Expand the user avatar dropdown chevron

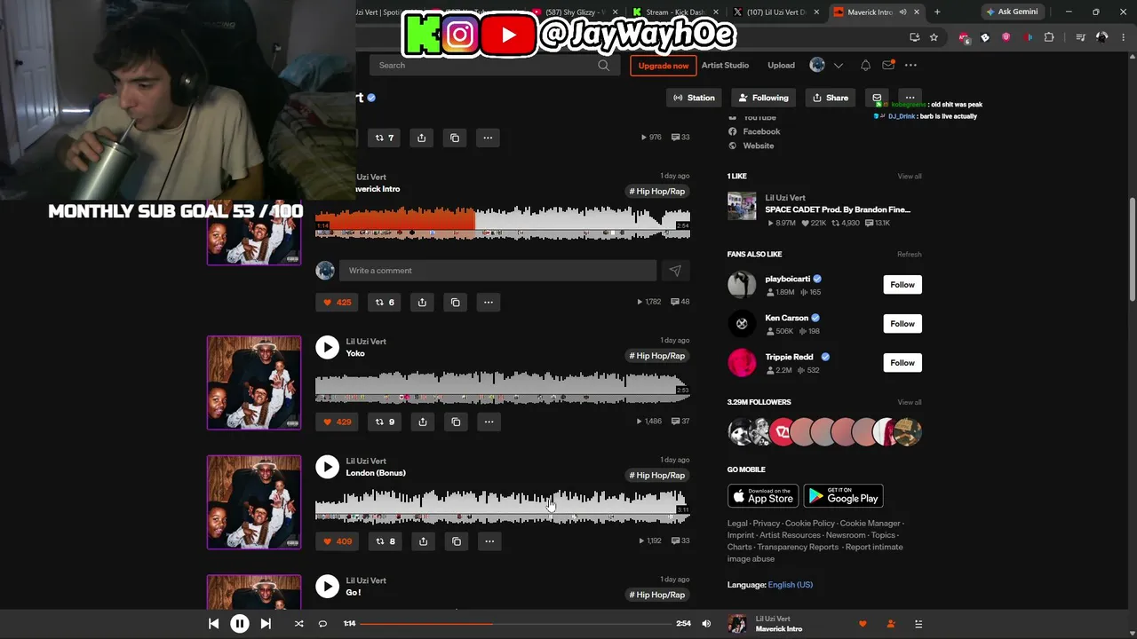click(839, 65)
